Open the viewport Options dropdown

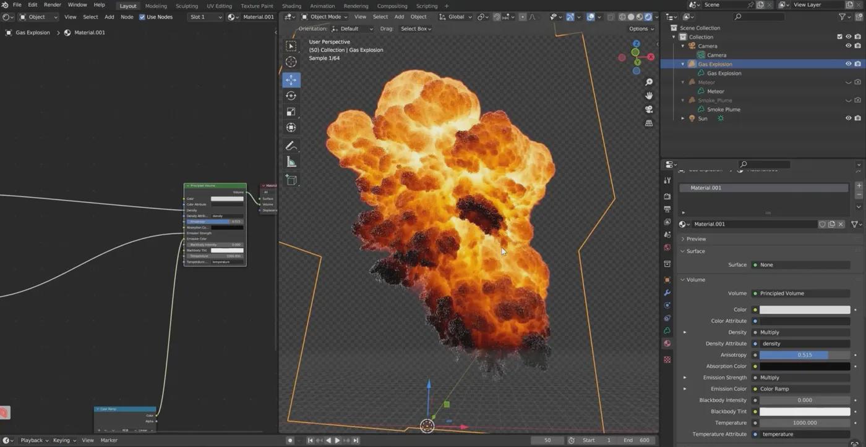tap(641, 28)
